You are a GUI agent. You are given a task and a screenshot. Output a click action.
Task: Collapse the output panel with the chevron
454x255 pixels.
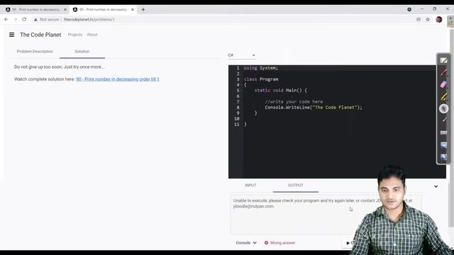[x=436, y=186]
